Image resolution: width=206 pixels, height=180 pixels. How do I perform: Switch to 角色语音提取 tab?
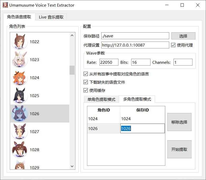(x=19, y=17)
